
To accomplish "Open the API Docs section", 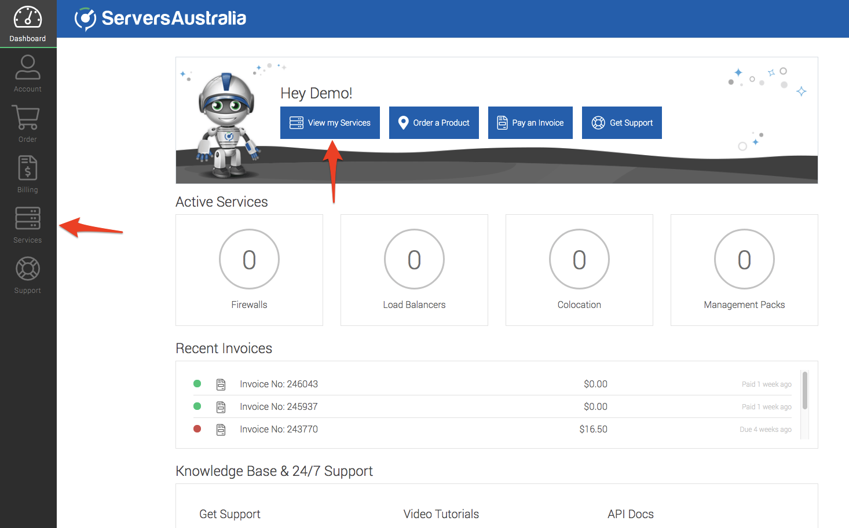I will [x=630, y=514].
